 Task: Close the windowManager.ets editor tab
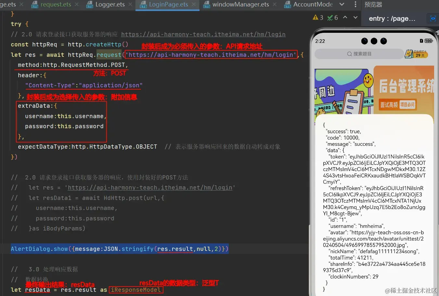click(x=275, y=5)
